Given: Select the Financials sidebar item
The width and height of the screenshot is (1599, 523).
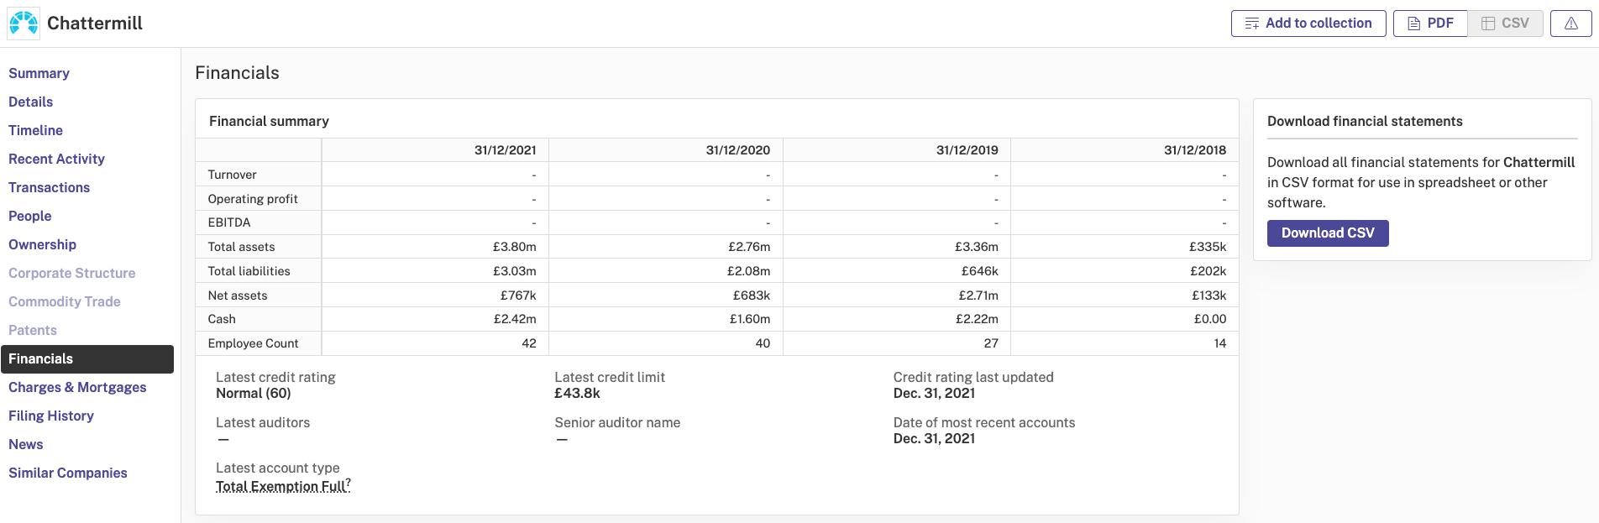Looking at the screenshot, I should point(40,359).
